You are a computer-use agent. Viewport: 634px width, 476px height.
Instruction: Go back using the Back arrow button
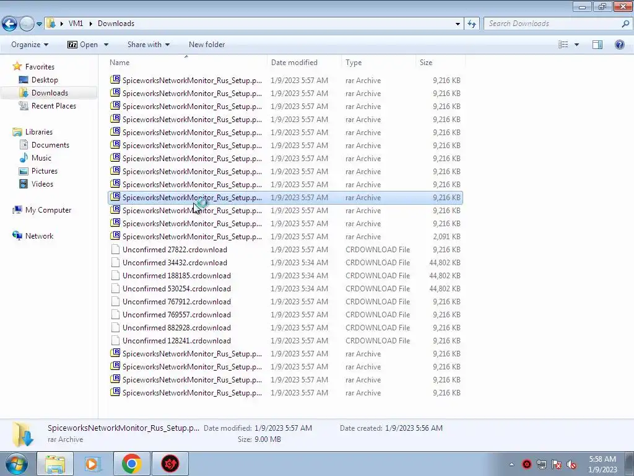tap(10, 24)
